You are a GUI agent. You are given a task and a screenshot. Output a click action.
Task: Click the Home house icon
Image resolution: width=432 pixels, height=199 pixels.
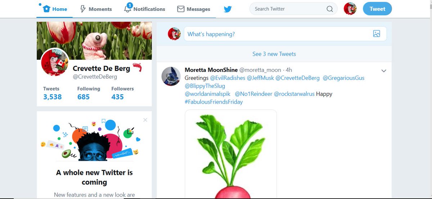46,9
